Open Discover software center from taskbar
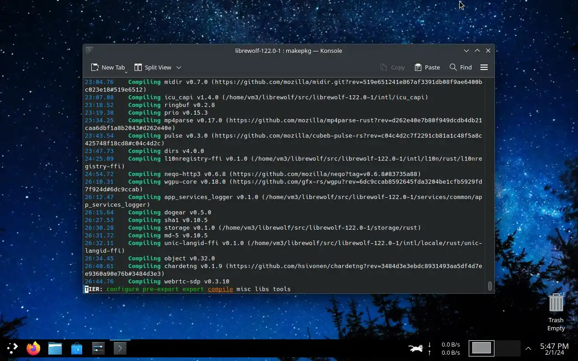Viewport: 578px width, 361px height. pyautogui.click(x=77, y=348)
